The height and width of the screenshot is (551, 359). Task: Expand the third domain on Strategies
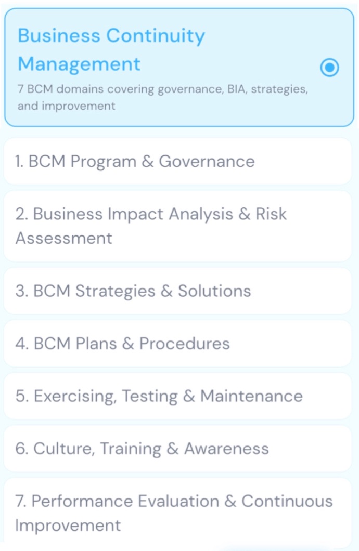coord(178,291)
